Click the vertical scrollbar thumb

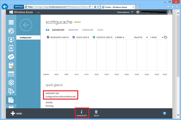pos(178,46)
